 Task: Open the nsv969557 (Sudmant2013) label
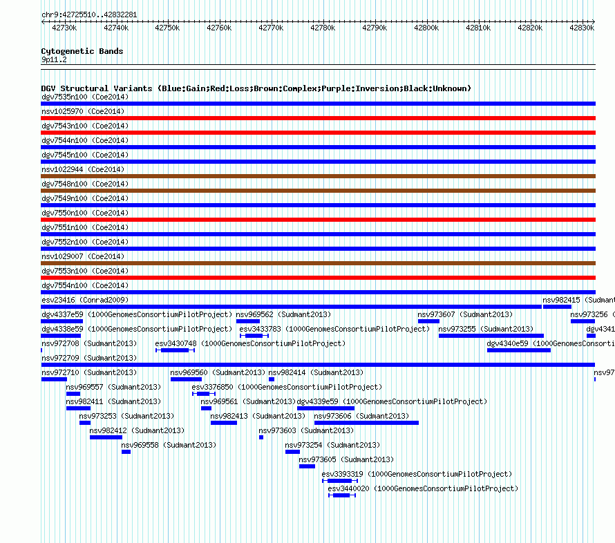click(x=113, y=387)
